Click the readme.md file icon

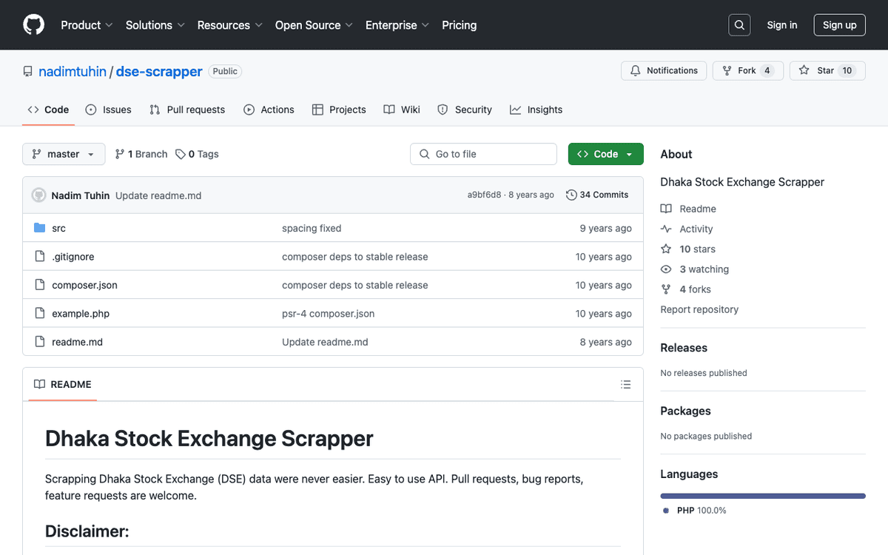click(40, 342)
